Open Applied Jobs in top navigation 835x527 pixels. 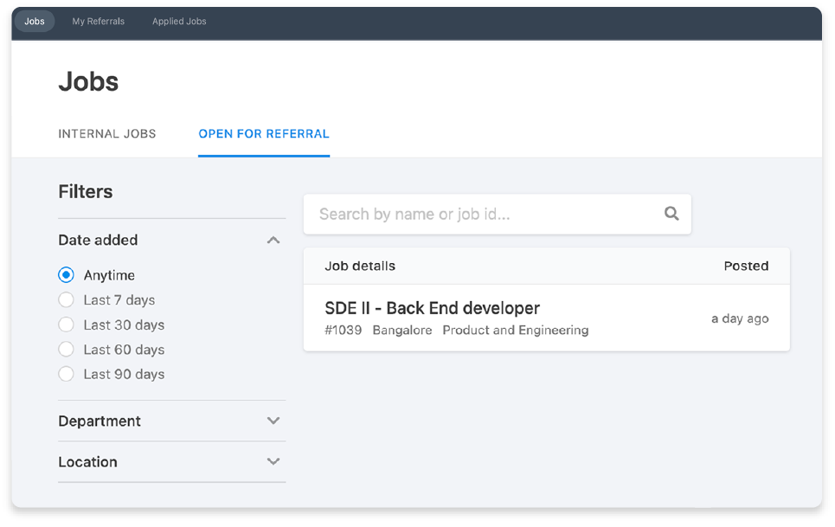[179, 22]
